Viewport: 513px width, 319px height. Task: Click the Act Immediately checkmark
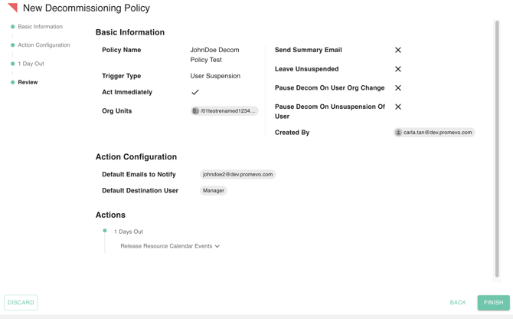[195, 92]
